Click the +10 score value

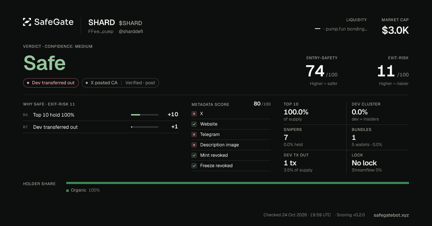point(173,114)
